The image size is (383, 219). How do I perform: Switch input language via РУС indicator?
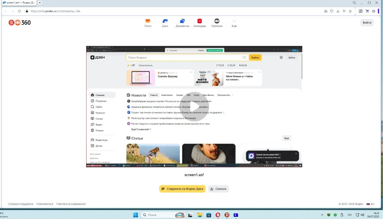(350, 215)
